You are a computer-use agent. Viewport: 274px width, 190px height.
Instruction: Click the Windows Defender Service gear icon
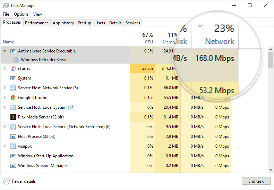(x=16, y=60)
